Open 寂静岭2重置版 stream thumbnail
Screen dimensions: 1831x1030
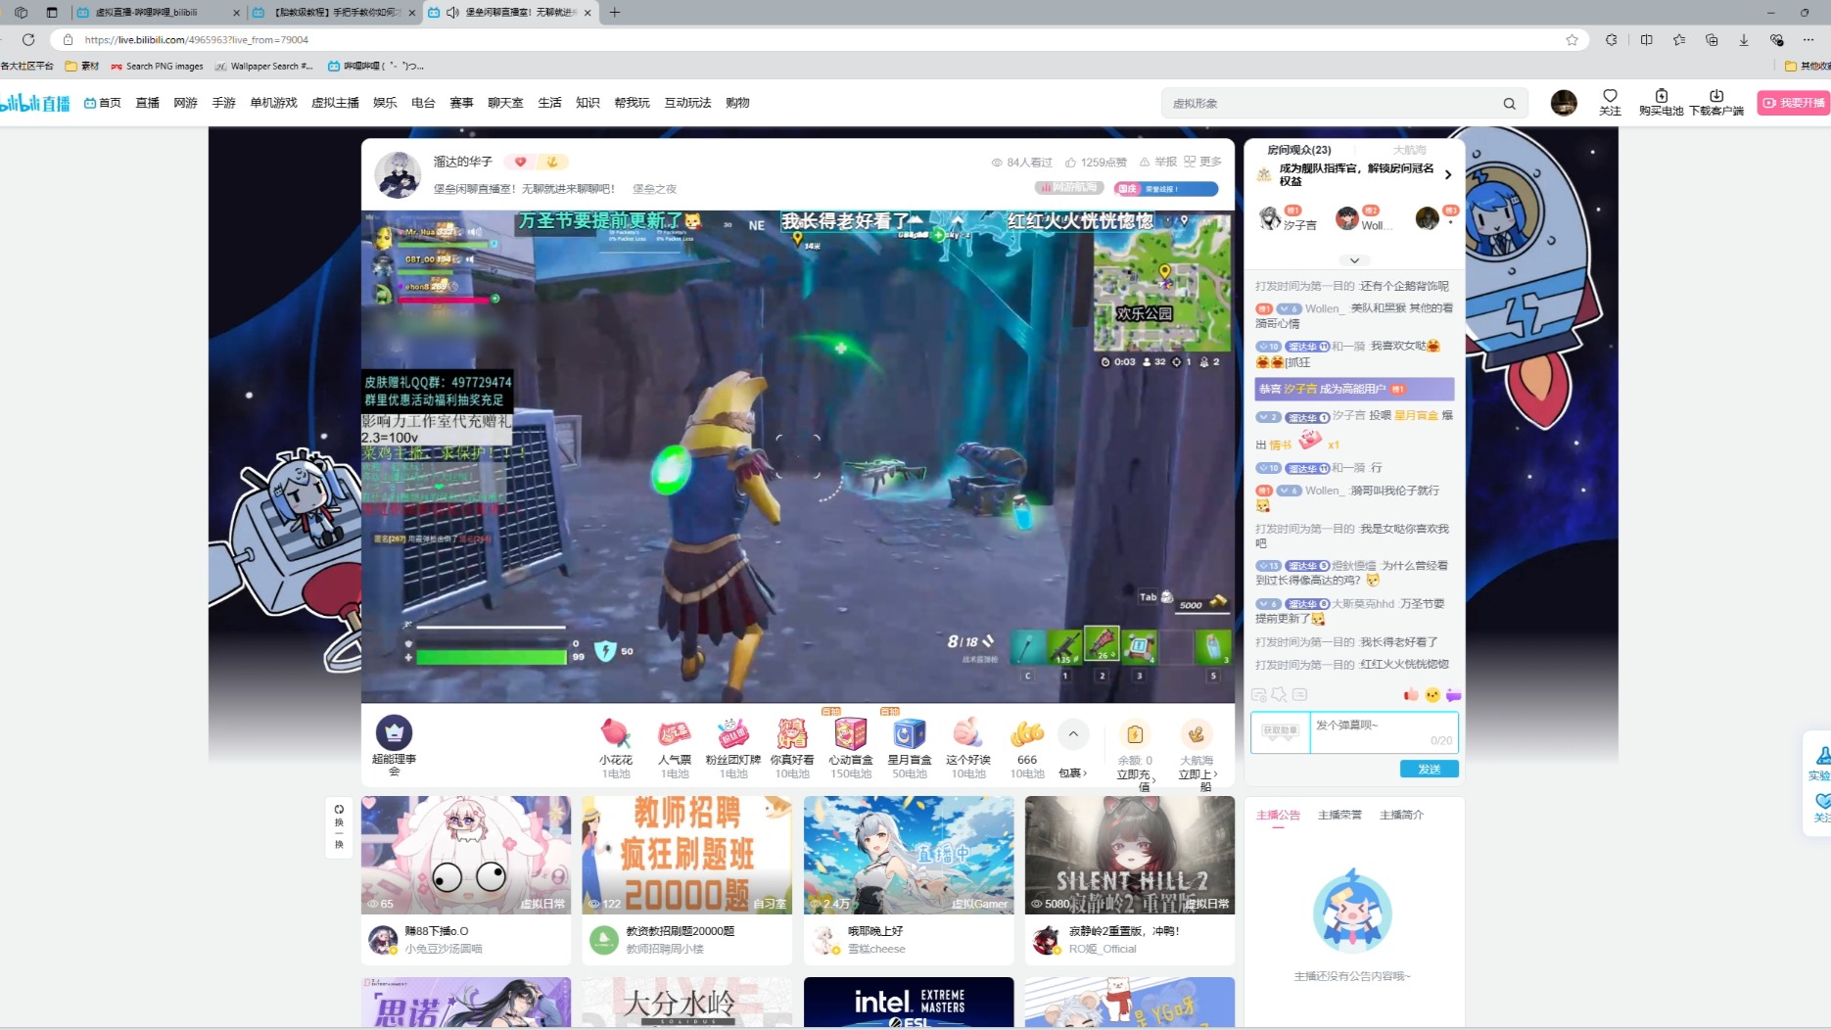tap(1129, 855)
